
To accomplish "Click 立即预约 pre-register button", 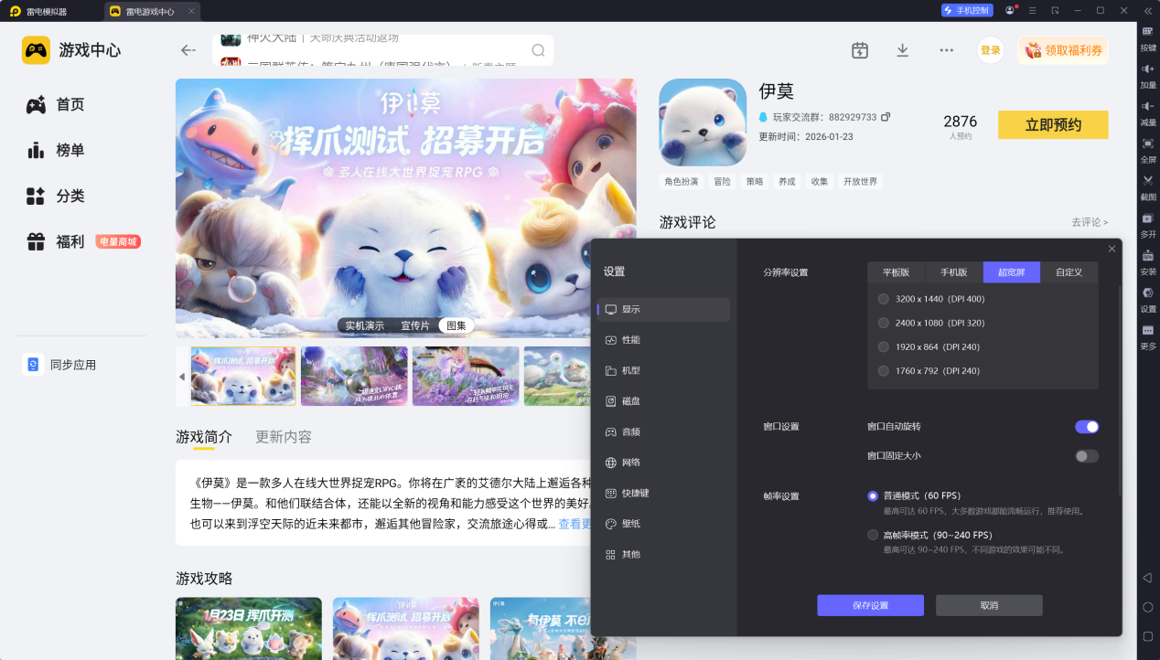I will [x=1053, y=125].
